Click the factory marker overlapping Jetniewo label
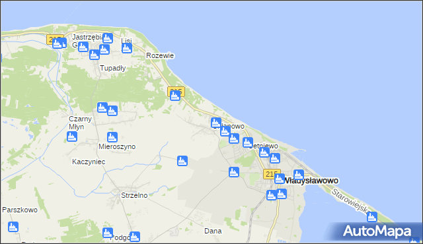This screenshot has height=244, width=423. click(248, 142)
